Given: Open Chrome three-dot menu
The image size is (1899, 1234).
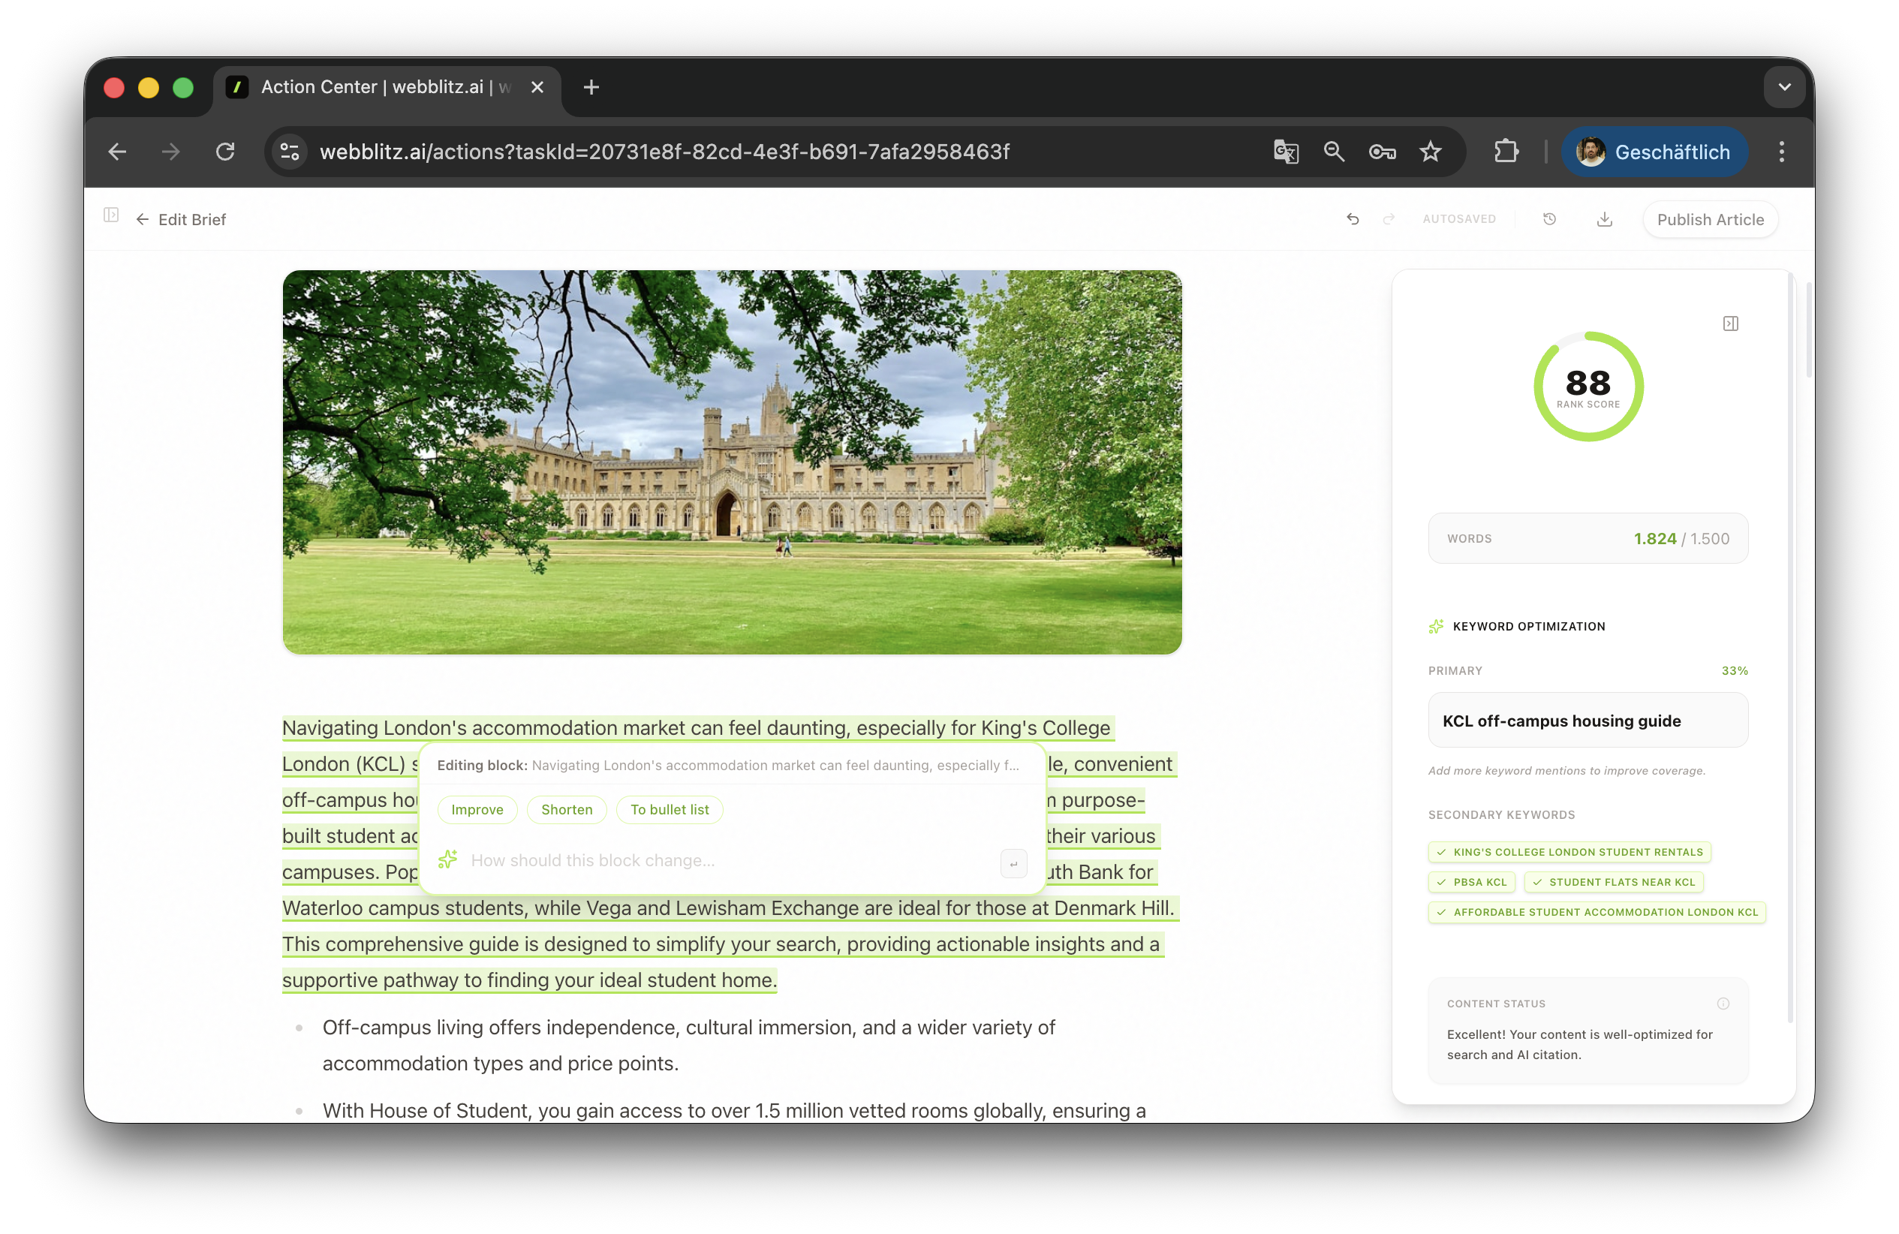Looking at the screenshot, I should point(1781,152).
